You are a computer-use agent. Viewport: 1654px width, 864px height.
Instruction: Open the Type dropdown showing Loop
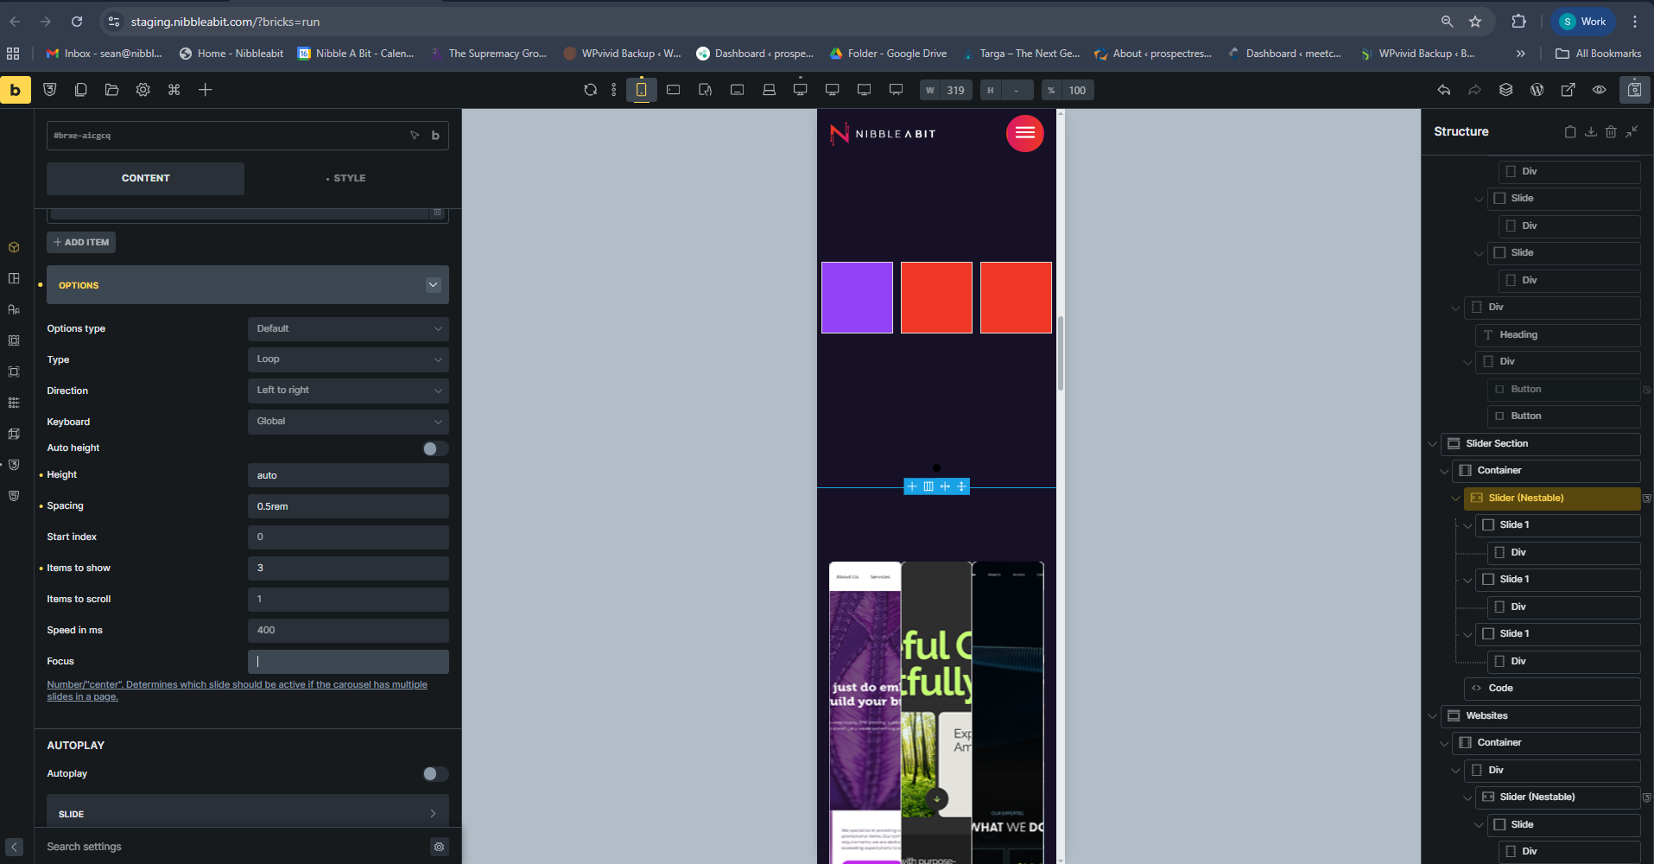pos(348,359)
